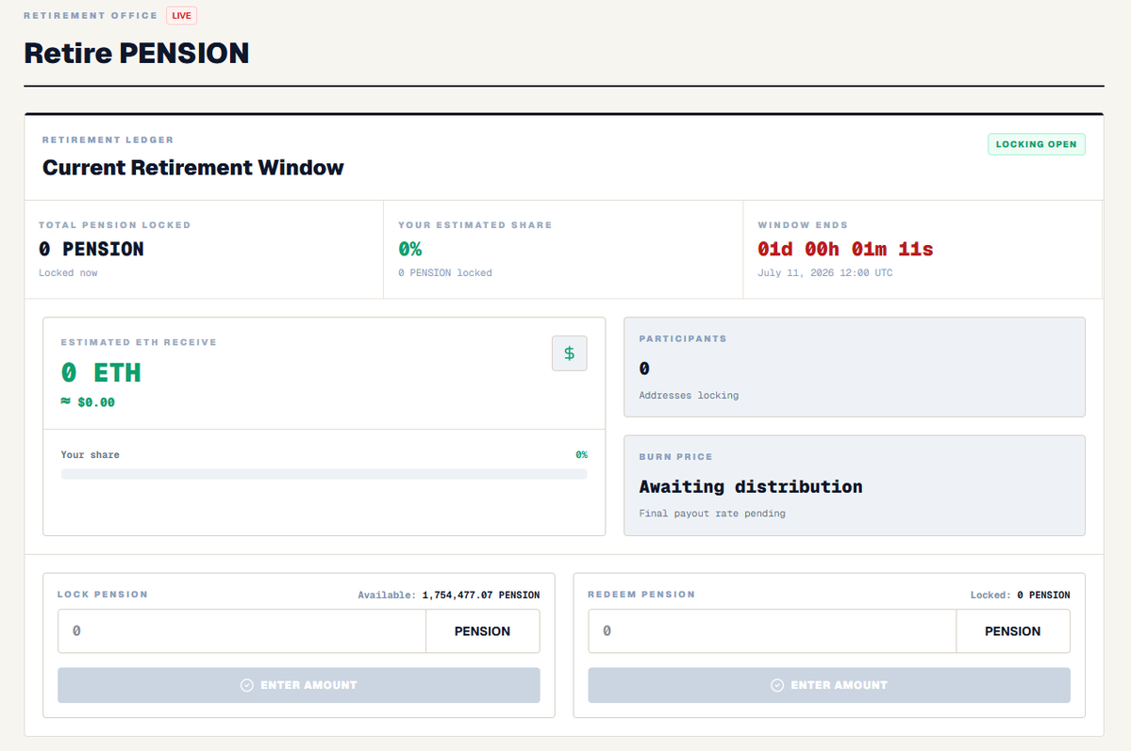Click the Addresses locking caption
The height and width of the screenshot is (751, 1131).
click(689, 395)
